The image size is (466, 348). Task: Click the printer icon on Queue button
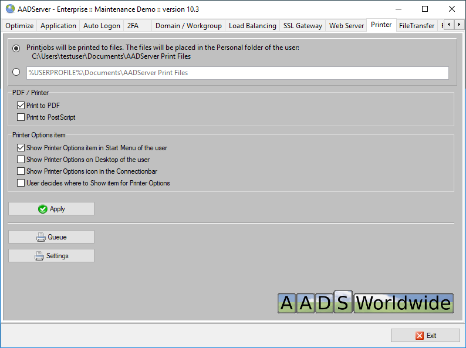coord(40,237)
